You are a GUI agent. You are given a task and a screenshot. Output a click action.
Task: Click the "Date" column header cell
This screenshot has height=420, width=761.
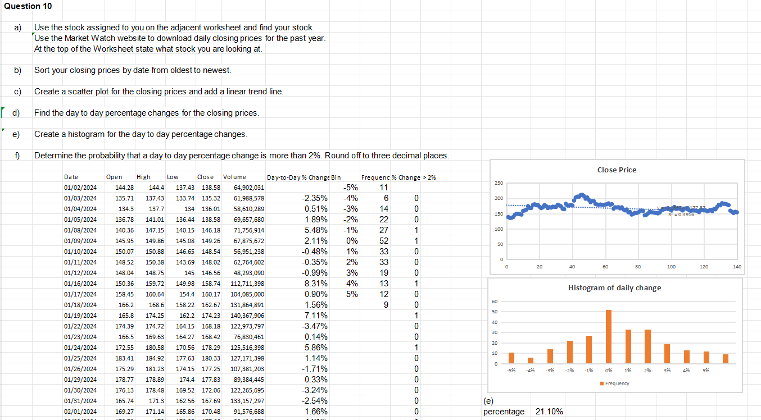click(71, 177)
